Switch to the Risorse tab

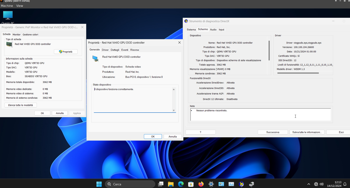135,50
